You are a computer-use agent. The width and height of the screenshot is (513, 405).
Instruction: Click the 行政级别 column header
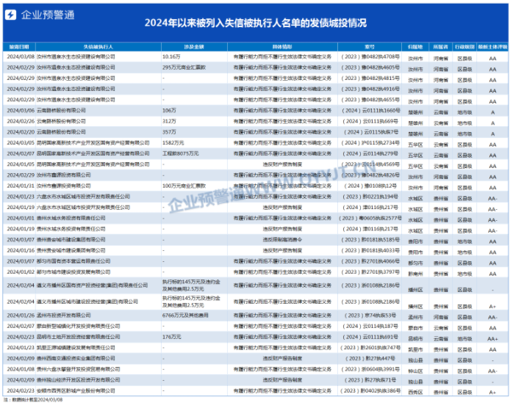[464, 47]
